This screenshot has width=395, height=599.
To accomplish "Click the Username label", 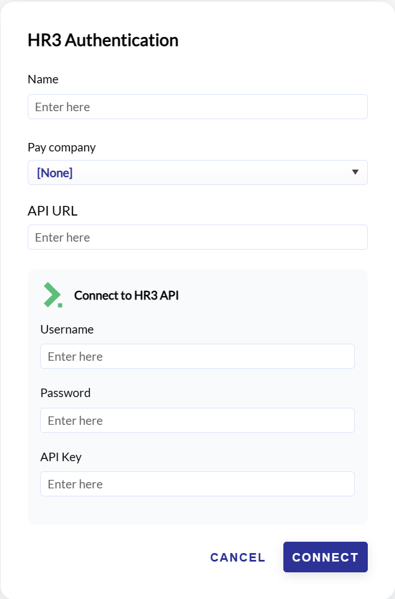I will 67,330.
